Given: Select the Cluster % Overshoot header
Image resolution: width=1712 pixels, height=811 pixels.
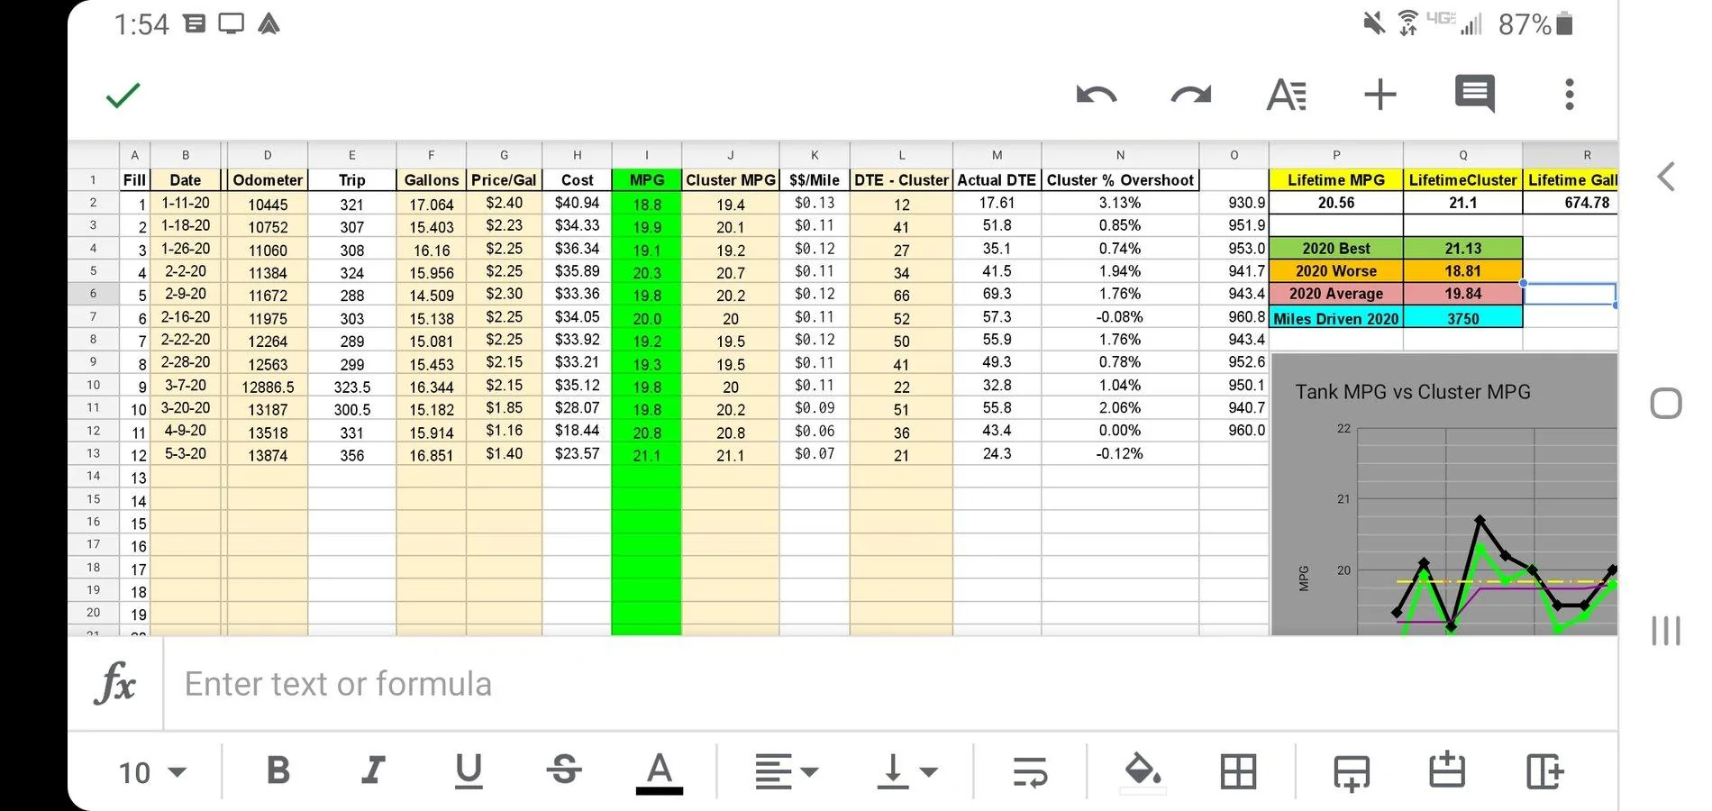Looking at the screenshot, I should point(1120,180).
